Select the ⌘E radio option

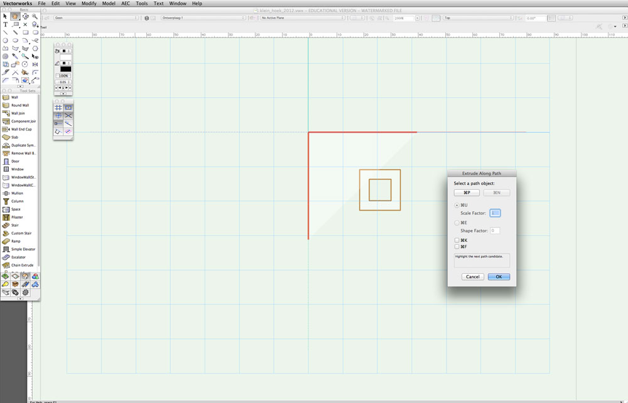pyautogui.click(x=457, y=222)
